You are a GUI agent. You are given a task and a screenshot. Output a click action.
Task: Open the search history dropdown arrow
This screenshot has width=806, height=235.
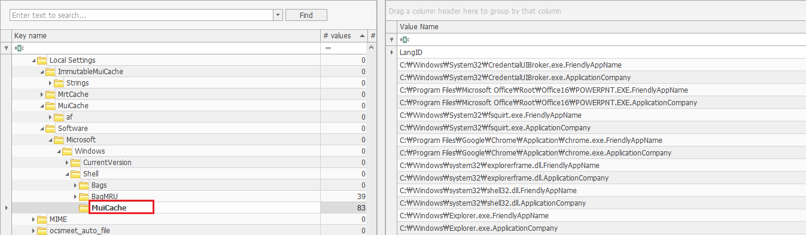point(278,15)
